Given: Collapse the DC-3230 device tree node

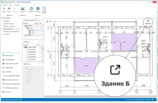Looking at the screenshot, I should tap(24, 47).
